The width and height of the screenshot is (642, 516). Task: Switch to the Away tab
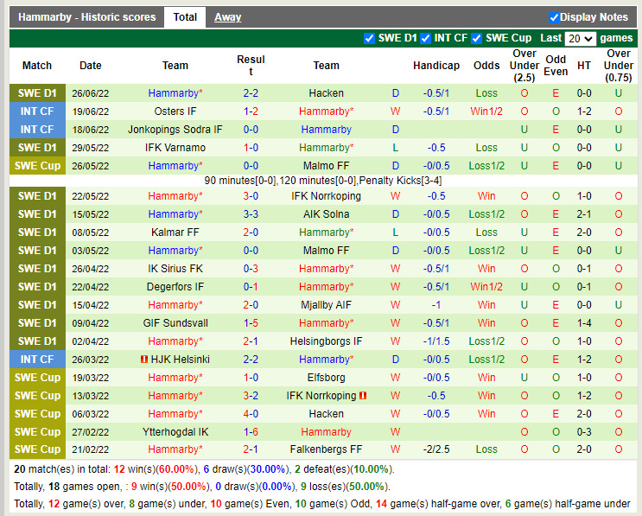pyautogui.click(x=228, y=17)
